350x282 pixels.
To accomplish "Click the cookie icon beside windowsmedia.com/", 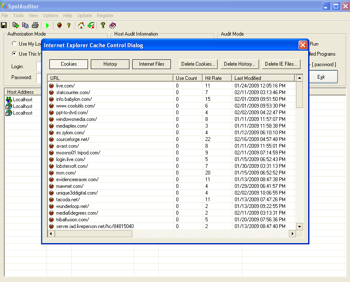I will [x=51, y=119].
